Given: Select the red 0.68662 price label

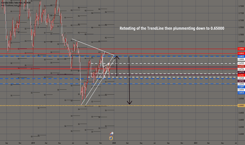Looking at the screenshot, I should click(x=241, y=53).
